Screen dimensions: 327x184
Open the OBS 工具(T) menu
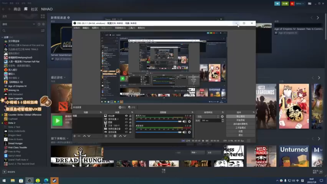(132, 28)
